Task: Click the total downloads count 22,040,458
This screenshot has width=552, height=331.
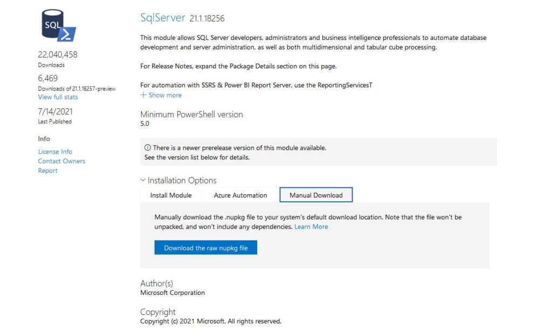Action: point(58,54)
